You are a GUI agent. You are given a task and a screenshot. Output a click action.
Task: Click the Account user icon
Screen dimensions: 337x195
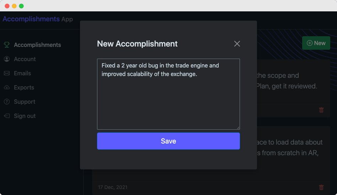7,59
